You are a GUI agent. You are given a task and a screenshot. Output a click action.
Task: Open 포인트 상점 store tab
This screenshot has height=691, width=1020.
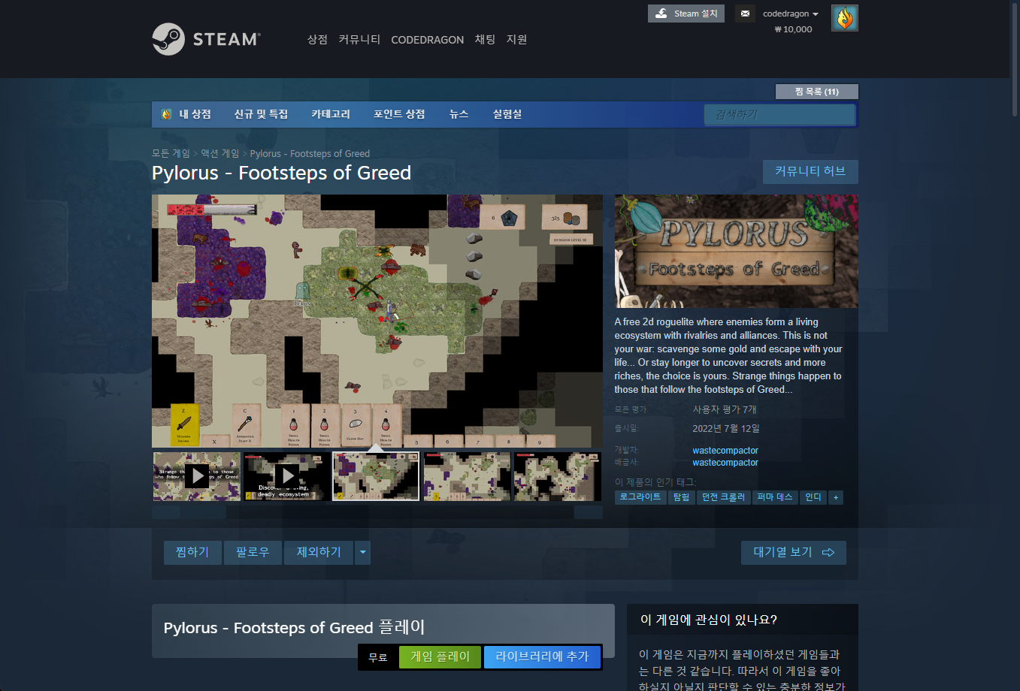pos(399,114)
